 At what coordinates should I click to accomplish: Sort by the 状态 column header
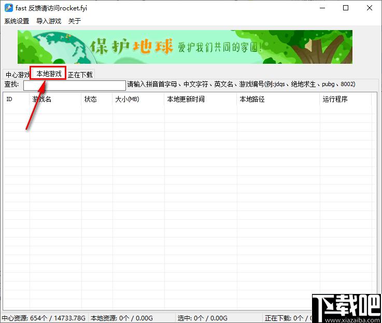[97, 99]
